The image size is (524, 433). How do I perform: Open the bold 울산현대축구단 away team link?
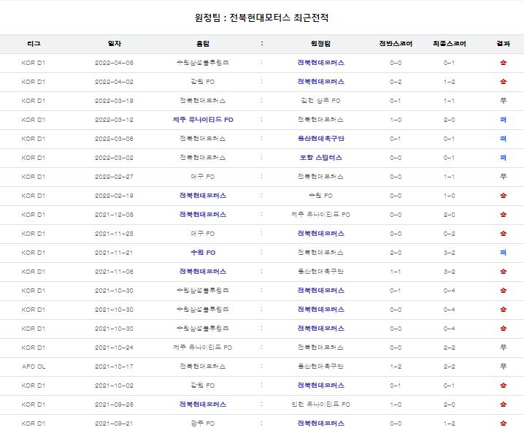321,139
